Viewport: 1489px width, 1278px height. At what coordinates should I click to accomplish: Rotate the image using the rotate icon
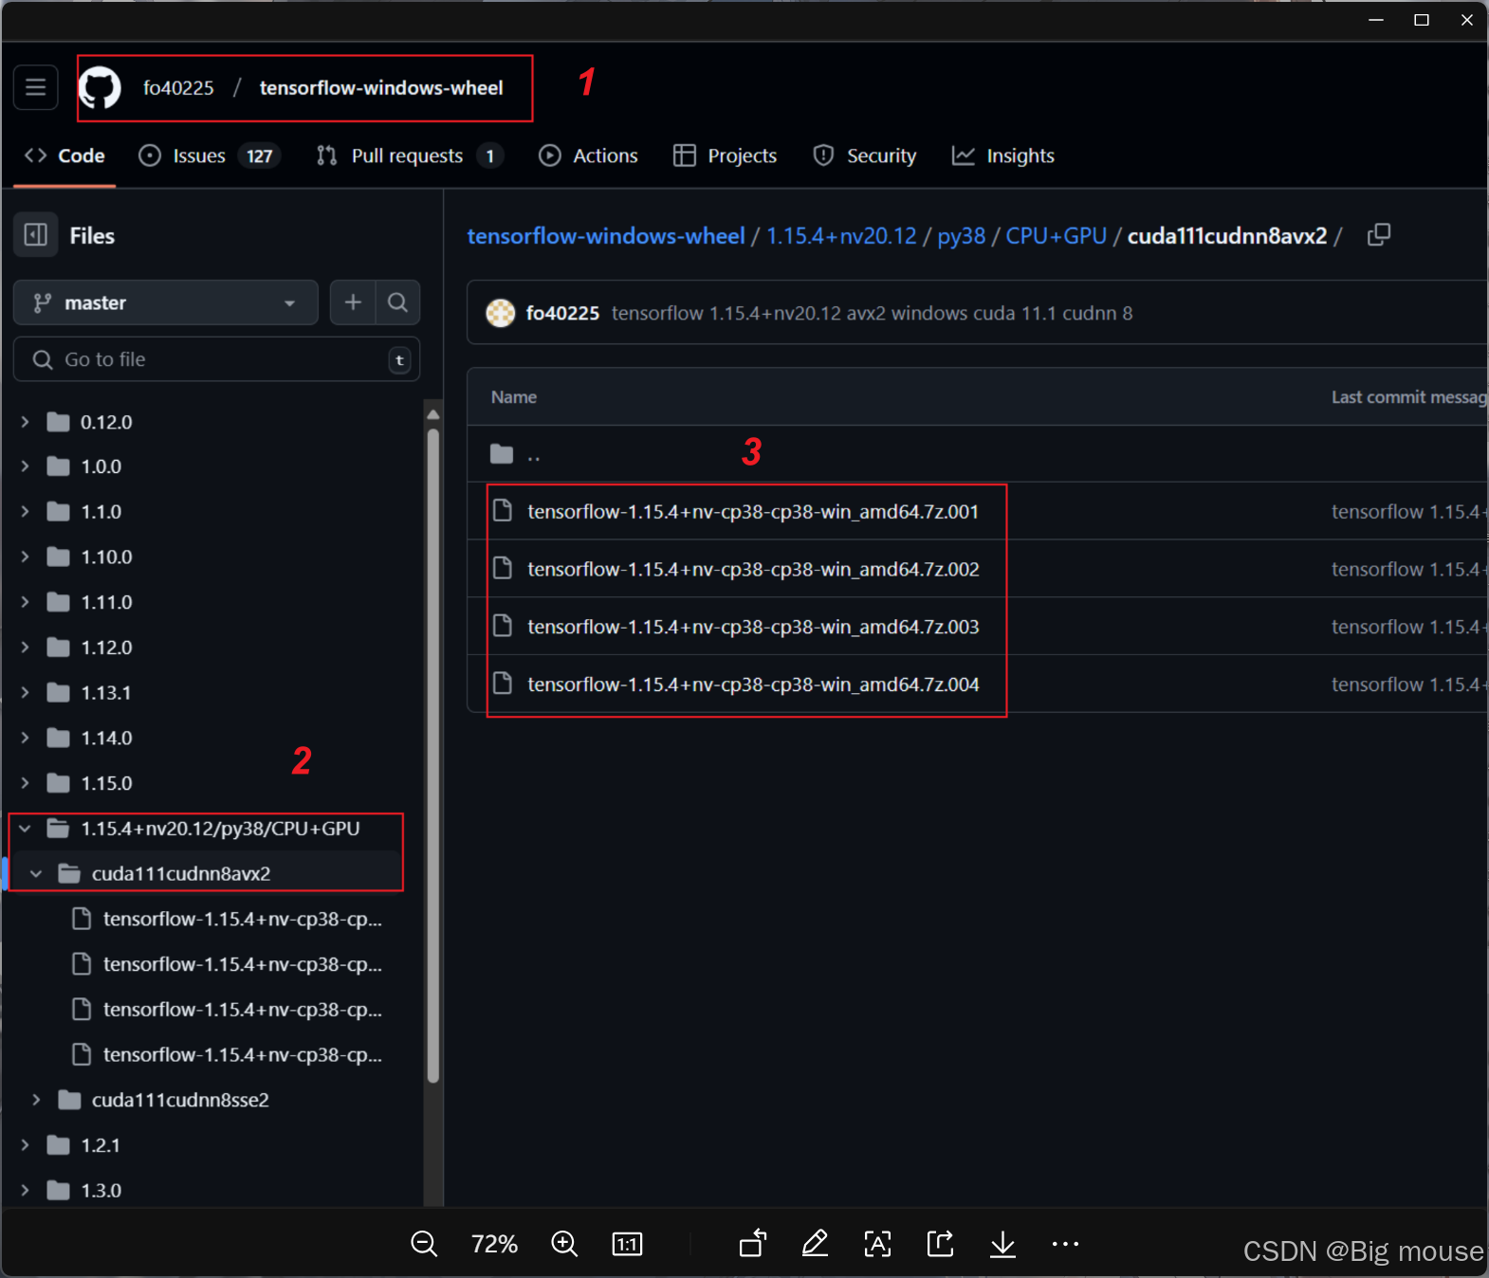click(753, 1243)
